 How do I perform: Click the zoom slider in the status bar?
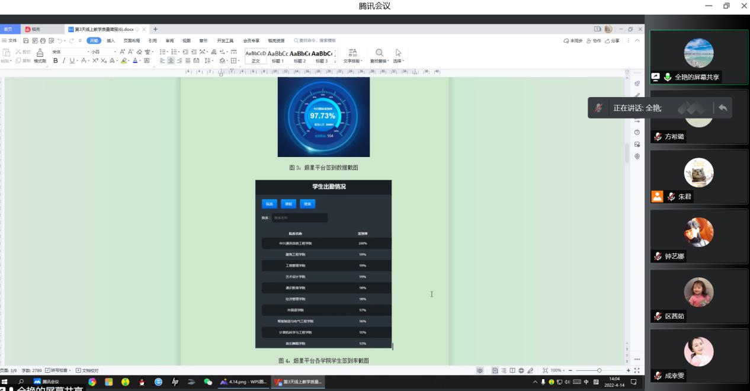(599, 370)
